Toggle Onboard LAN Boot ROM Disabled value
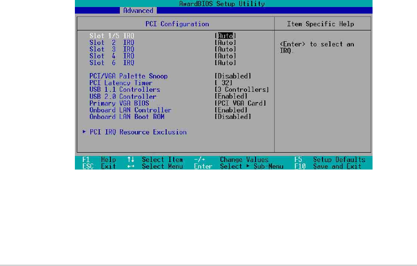Viewport: 417px width, 266px height. (x=233, y=117)
